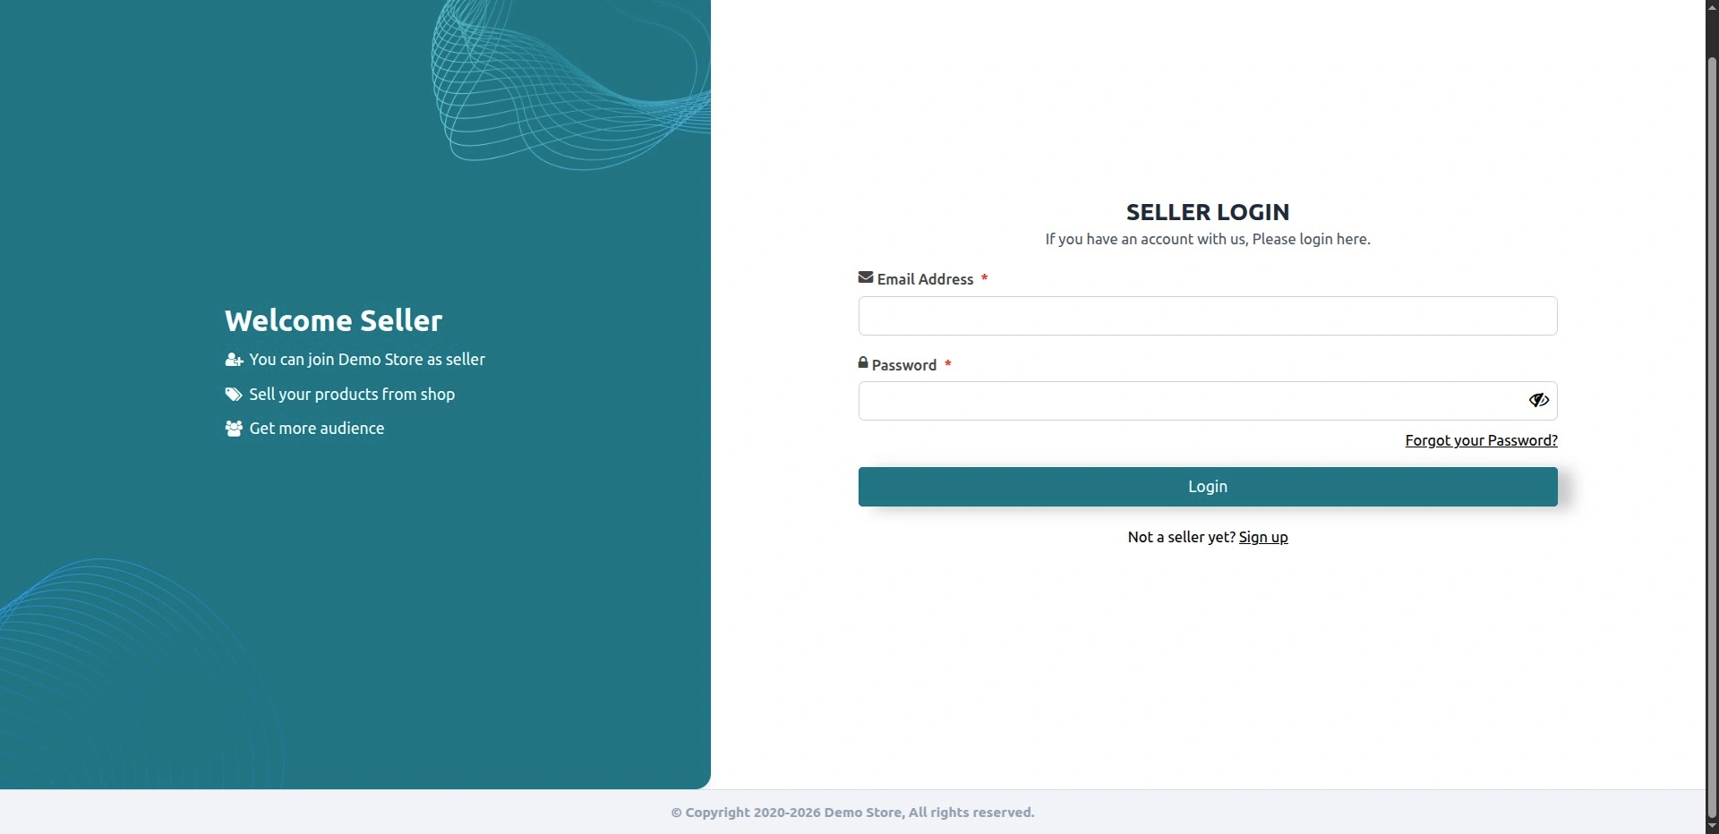Click the copyright footer text
1719x834 pixels.
853,813
